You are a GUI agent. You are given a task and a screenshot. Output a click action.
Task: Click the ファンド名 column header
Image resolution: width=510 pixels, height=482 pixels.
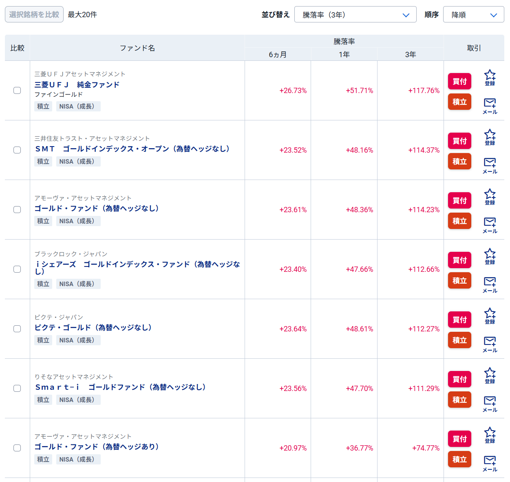click(137, 48)
